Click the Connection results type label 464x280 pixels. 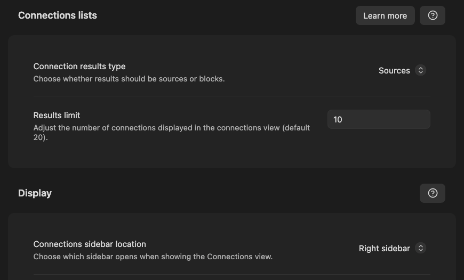tap(79, 67)
